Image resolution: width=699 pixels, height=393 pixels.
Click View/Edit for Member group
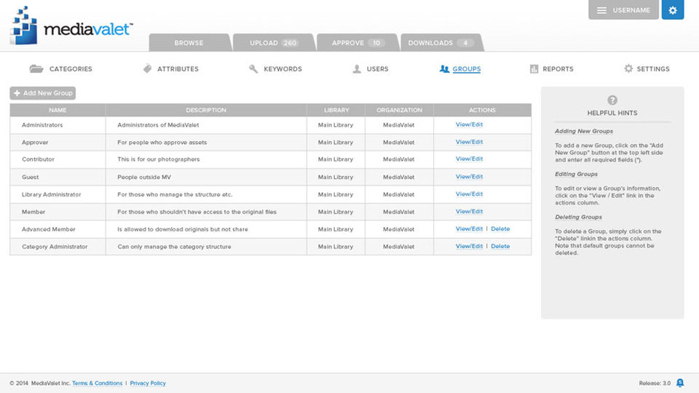pos(469,211)
